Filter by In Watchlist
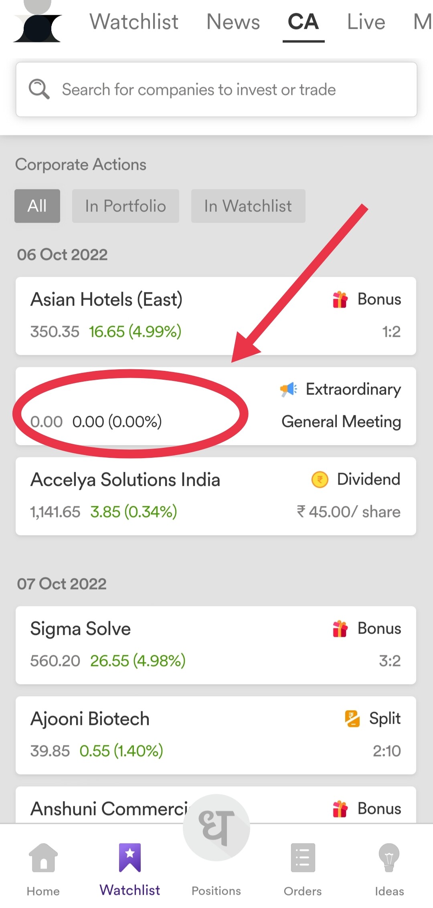Image resolution: width=433 pixels, height=908 pixels. (x=248, y=206)
